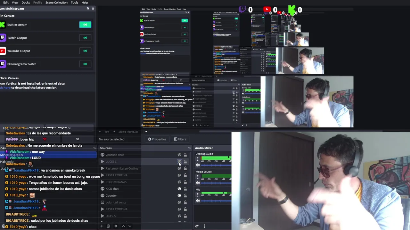This screenshot has width=410, height=230.
Task: Add a new source with the plus icon
Action: pyautogui.click(x=102, y=226)
